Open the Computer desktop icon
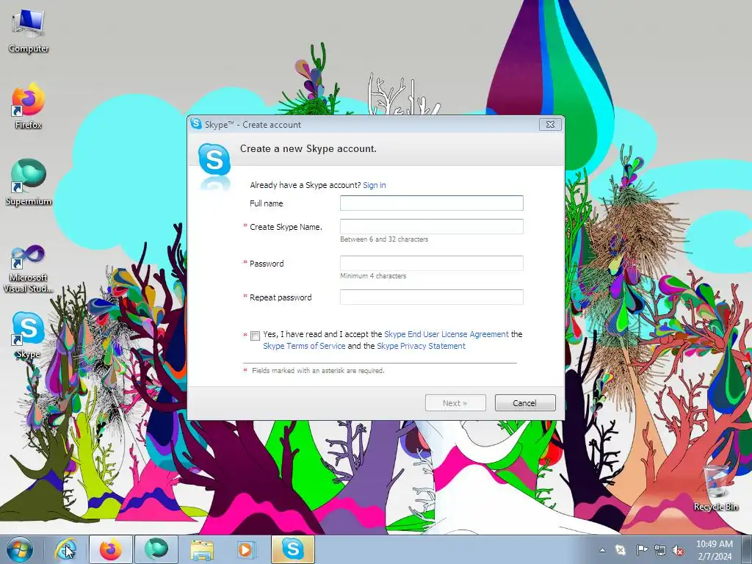This screenshot has width=752, height=564. 29,31
